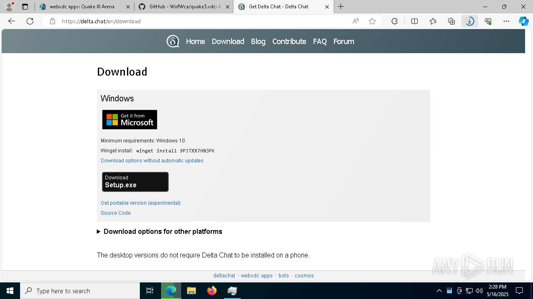Go back with the browser back arrow
Image resolution: width=533 pixels, height=299 pixels.
(12, 21)
